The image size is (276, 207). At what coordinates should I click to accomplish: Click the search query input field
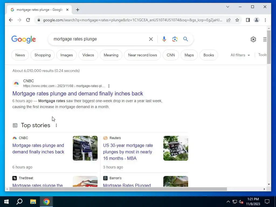pos(99,39)
